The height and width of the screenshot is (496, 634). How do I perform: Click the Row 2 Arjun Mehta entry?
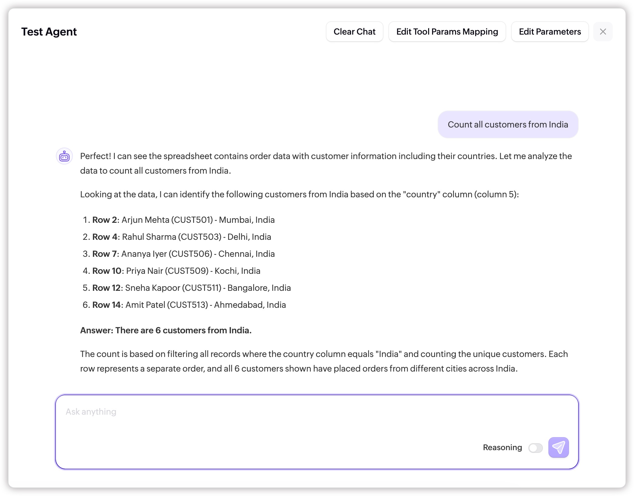tap(183, 220)
